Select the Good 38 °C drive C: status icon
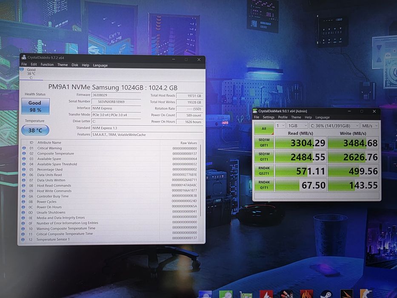 click(x=22, y=69)
